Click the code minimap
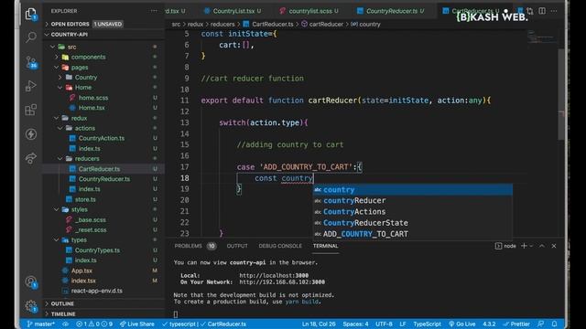The height and width of the screenshot is (329, 586). pos(541,37)
